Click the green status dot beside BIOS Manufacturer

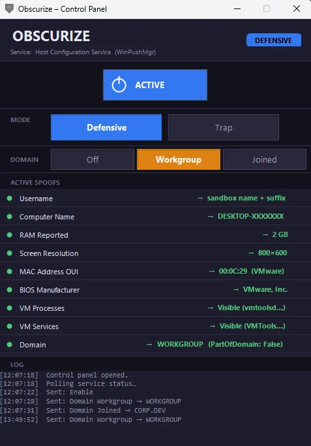10,290
